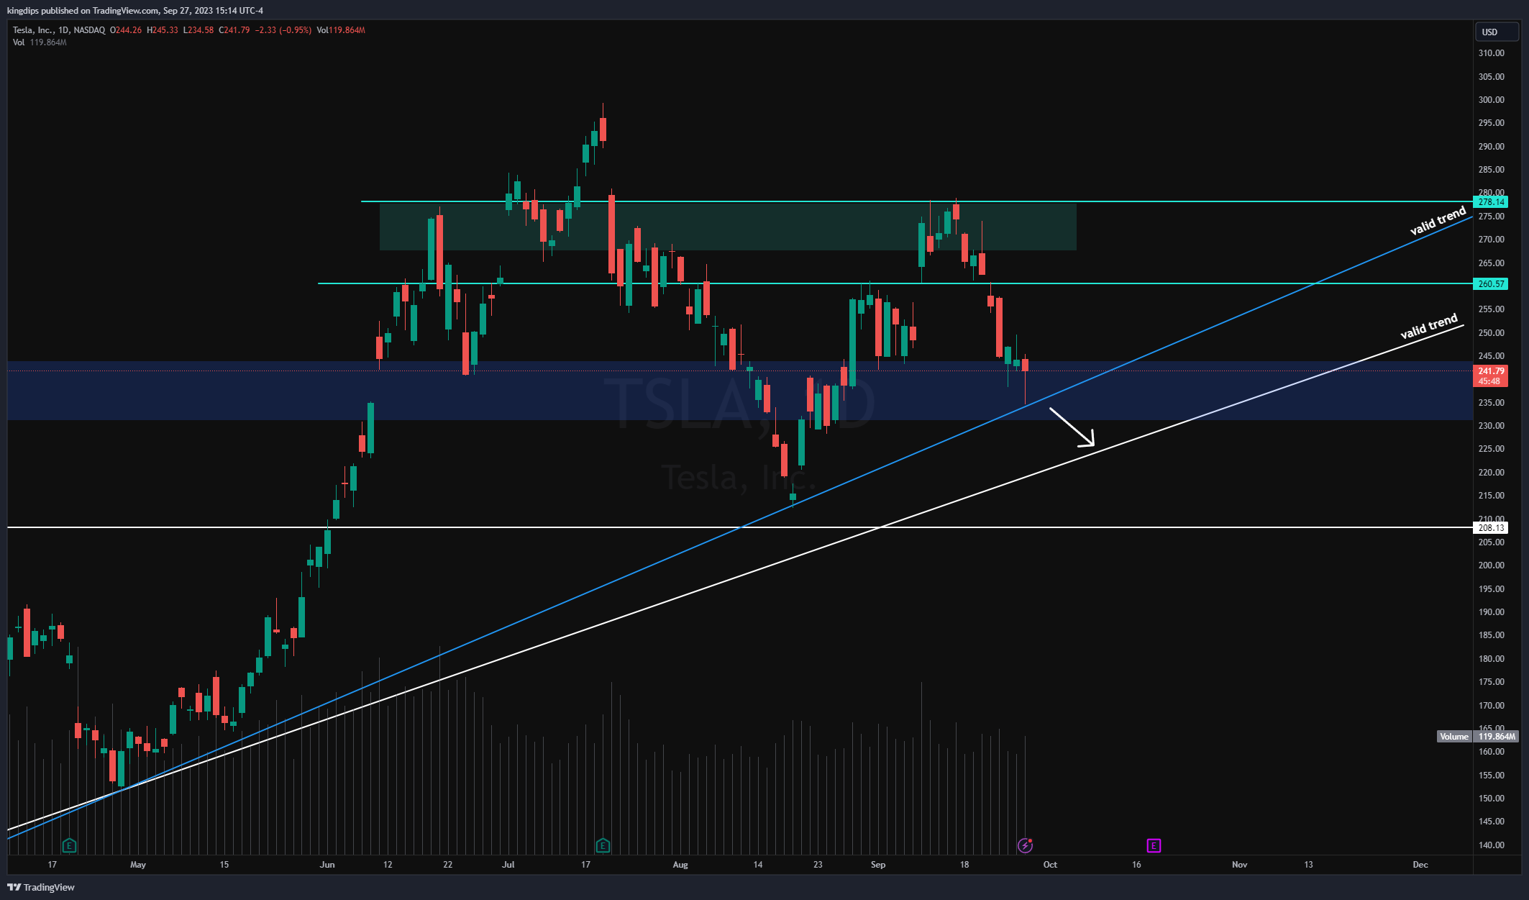Click the "valid trend" label on white trendline

1429,327
